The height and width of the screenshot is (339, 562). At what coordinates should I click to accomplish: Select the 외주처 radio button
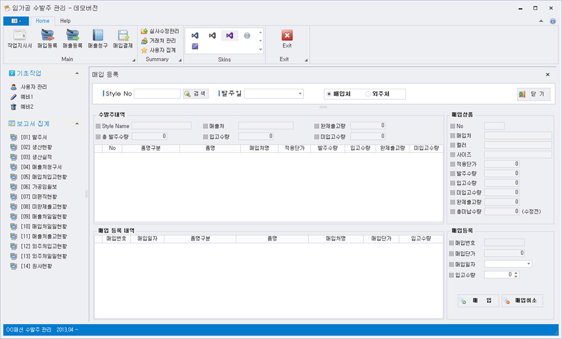(368, 94)
